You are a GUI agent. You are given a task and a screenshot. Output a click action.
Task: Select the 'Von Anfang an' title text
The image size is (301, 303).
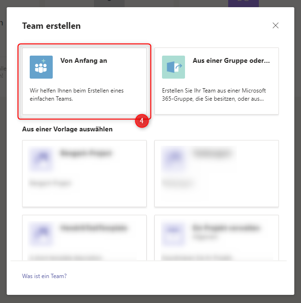(x=83, y=60)
